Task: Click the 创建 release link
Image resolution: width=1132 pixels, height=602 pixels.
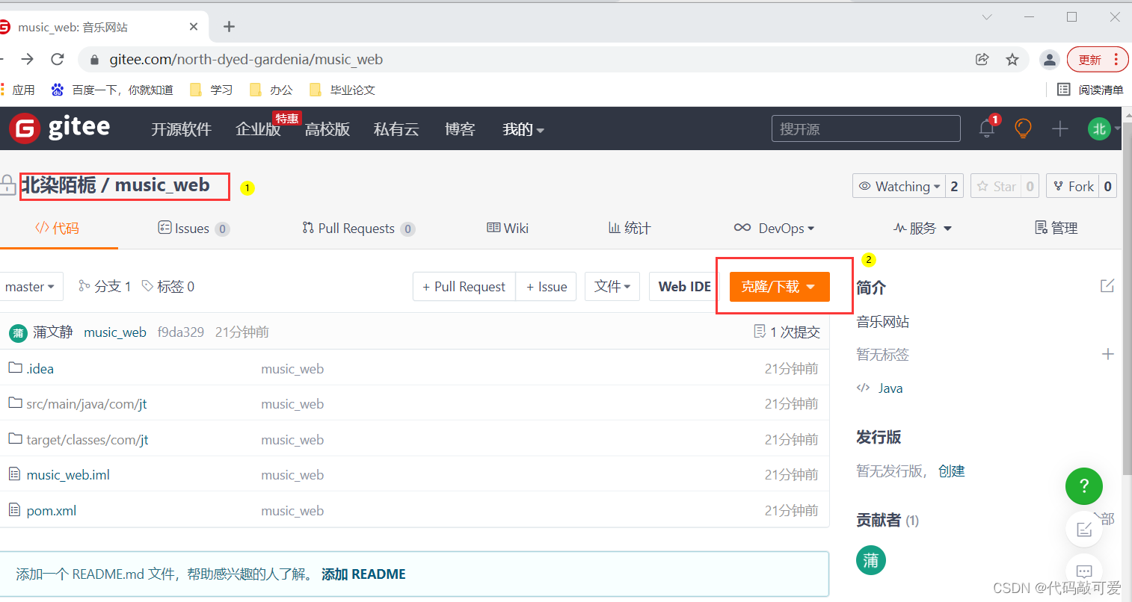Action: [952, 471]
